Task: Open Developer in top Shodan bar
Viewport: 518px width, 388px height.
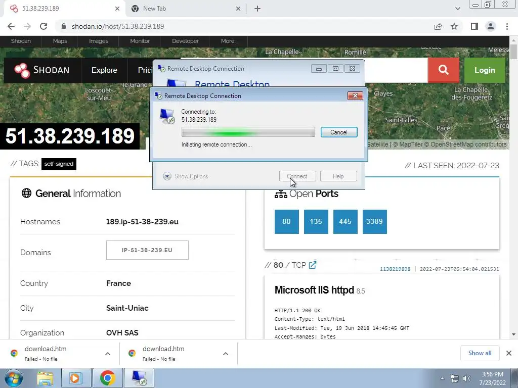Action: (x=185, y=41)
